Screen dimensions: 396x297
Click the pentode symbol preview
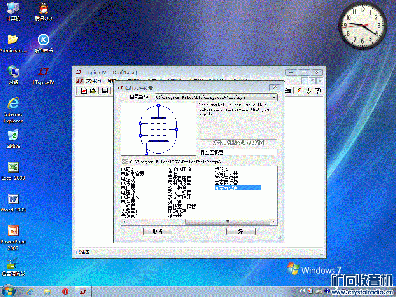pos(158,129)
